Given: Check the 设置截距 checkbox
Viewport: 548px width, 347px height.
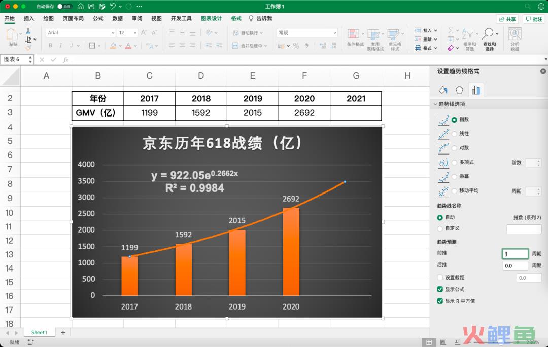Looking at the screenshot, I should tap(440, 278).
